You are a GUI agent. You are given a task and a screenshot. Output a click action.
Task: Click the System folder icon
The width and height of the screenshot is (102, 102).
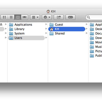11,33
